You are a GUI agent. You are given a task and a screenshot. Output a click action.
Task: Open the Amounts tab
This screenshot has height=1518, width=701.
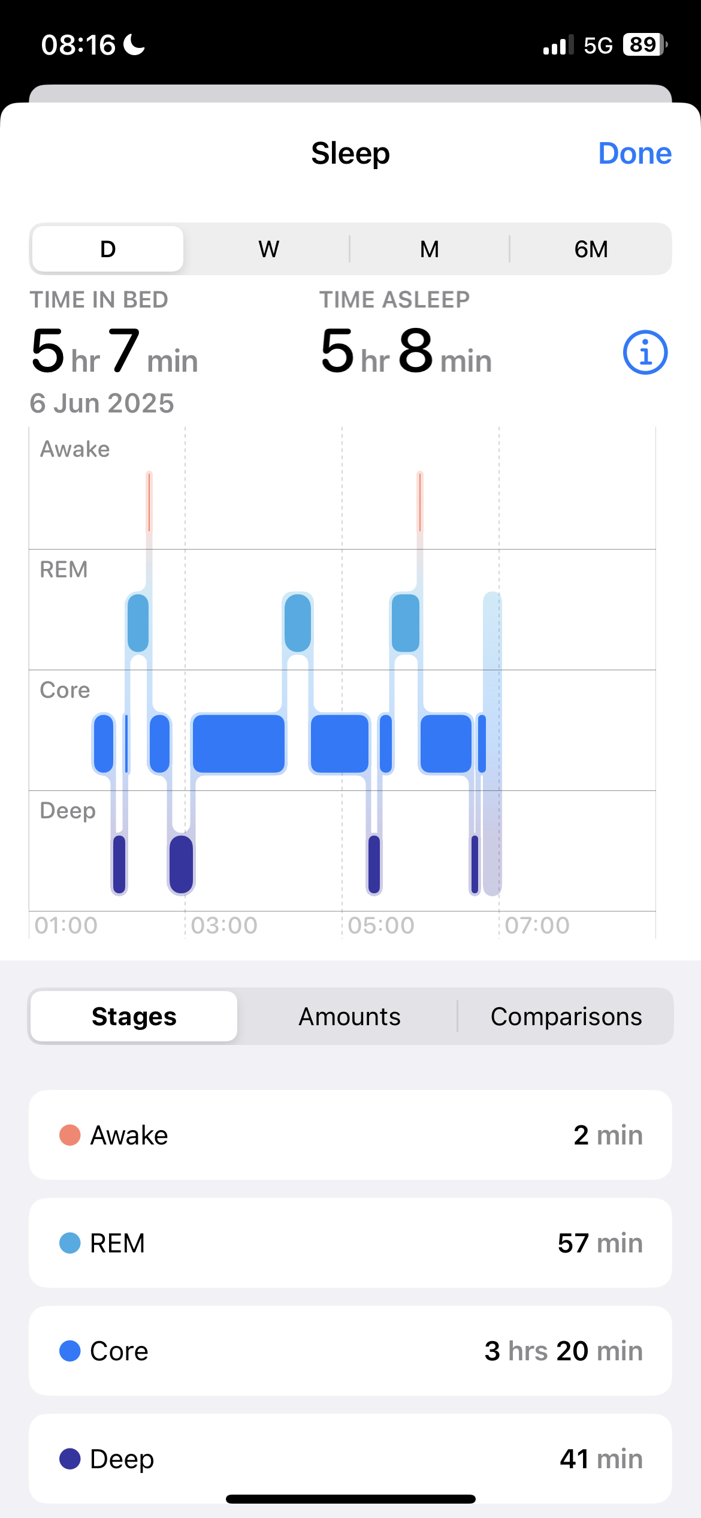[x=349, y=1016]
